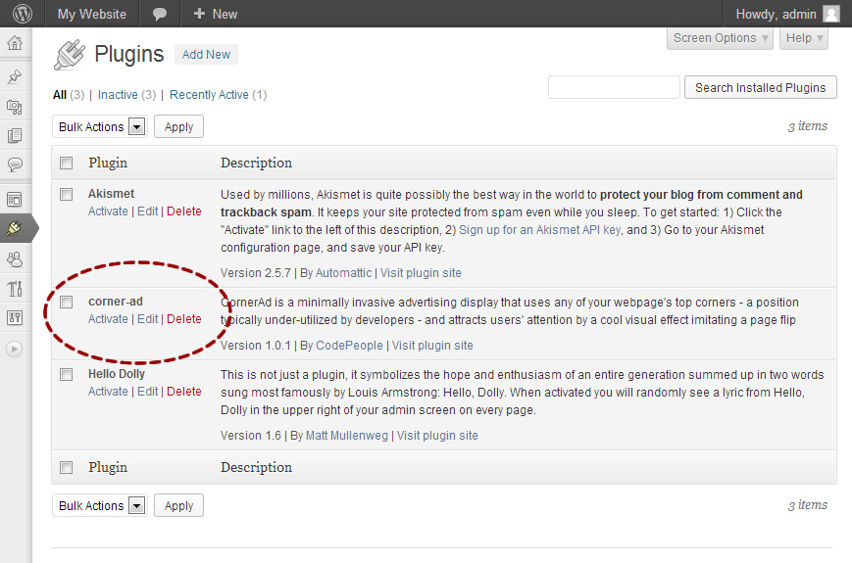Image resolution: width=852 pixels, height=563 pixels.
Task: Go to Dashboard via home icon
Action: point(15,43)
